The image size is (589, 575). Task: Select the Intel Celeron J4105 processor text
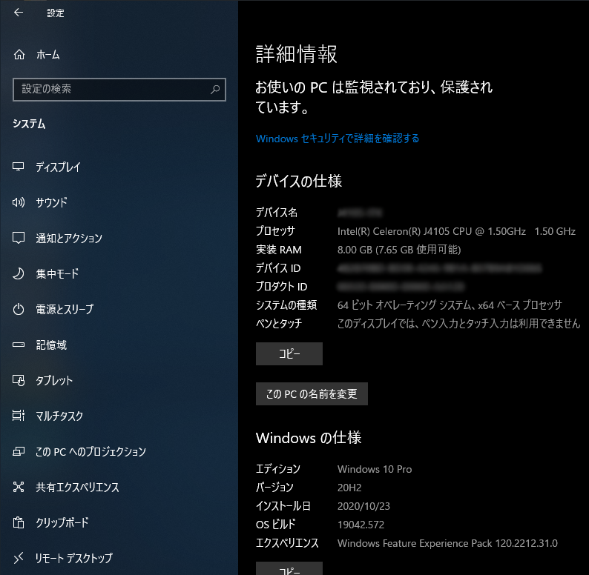456,231
